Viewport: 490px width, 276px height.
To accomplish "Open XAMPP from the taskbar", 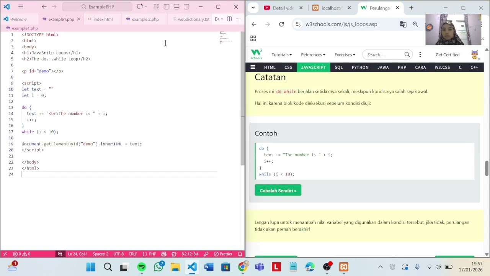I will tap(344, 267).
